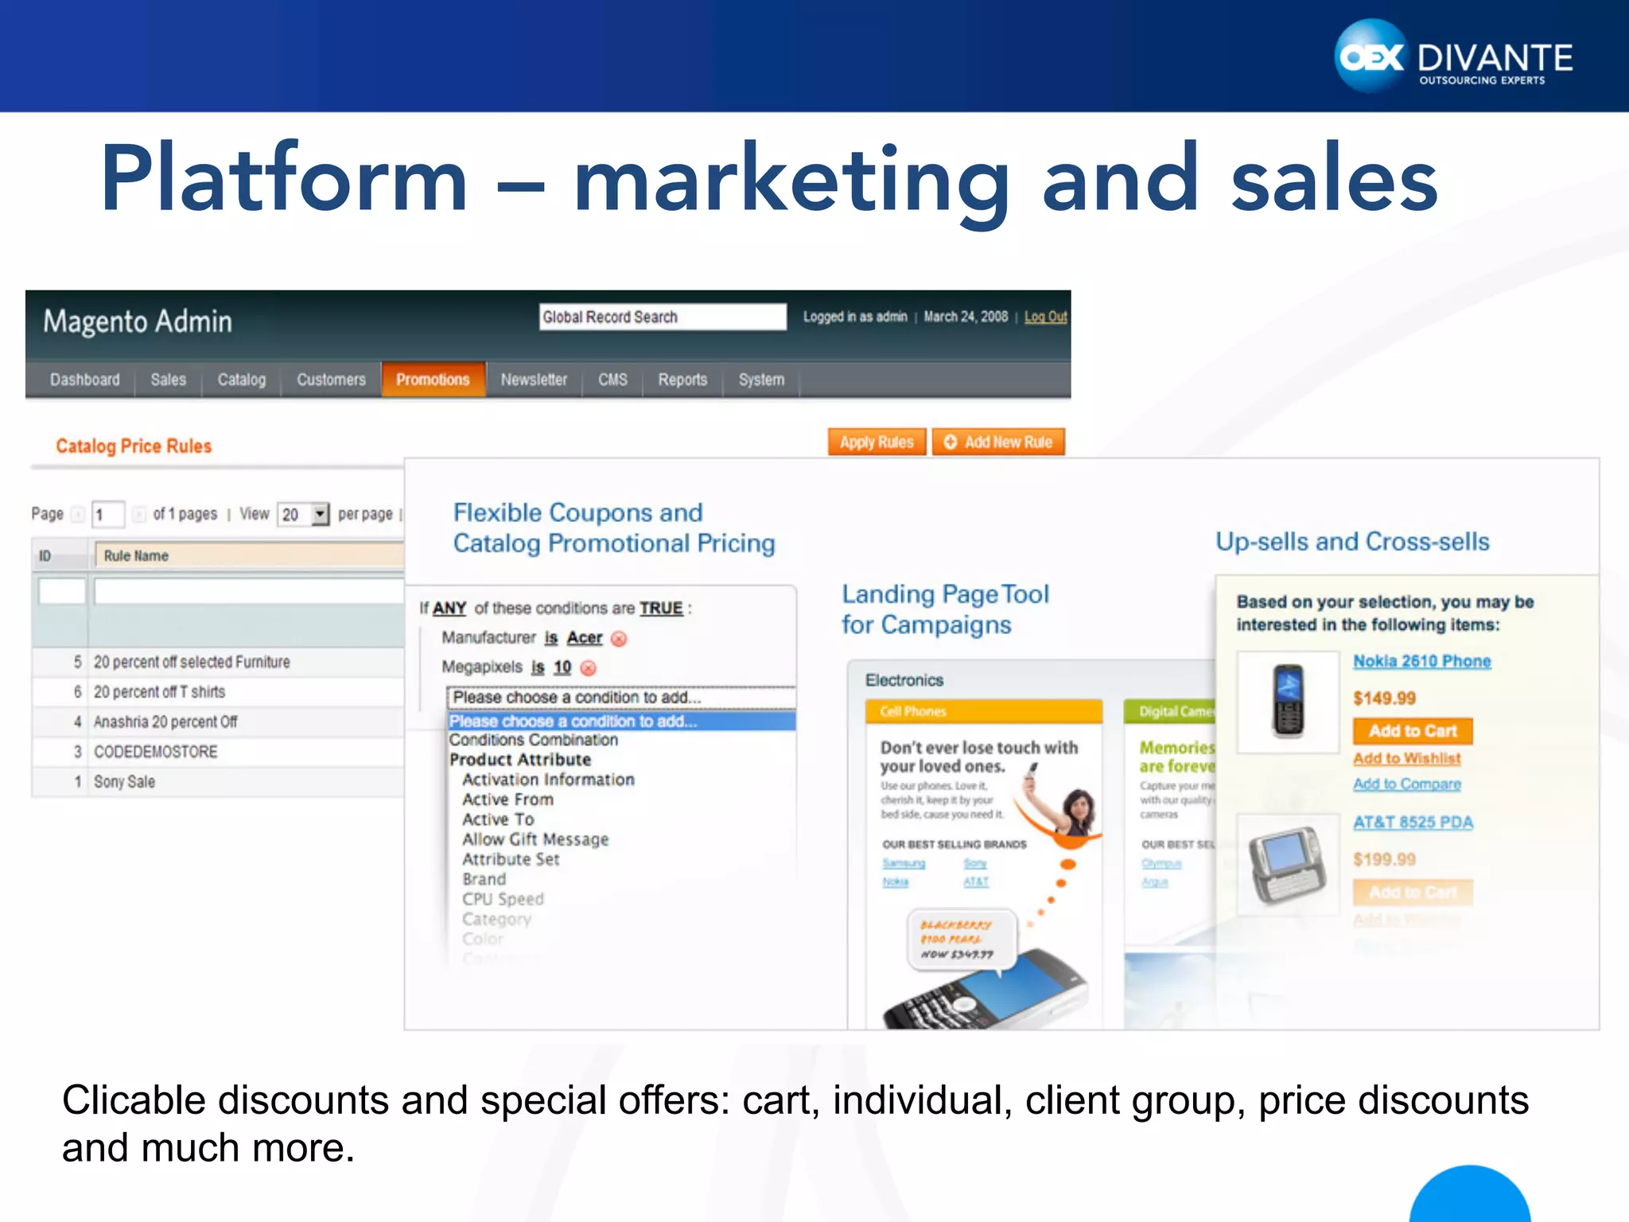Open the View per page dropdown
The width and height of the screenshot is (1629, 1222).
303,515
